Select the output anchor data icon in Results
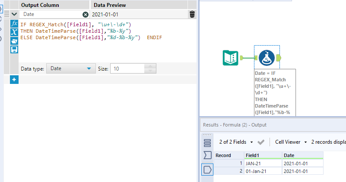Screen dimensions: 346x182 click(x=207, y=170)
